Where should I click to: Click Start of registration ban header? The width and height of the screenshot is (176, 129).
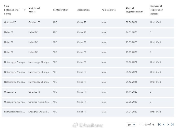click(135, 10)
